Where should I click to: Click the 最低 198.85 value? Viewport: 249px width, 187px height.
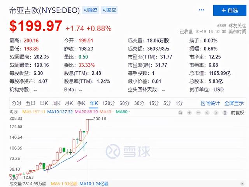pos(31,49)
